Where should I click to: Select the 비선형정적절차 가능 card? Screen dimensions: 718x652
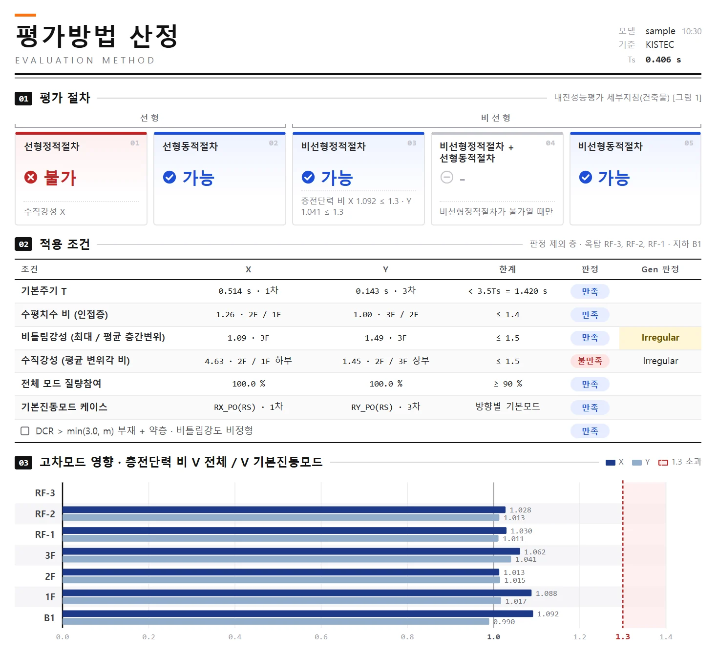pyautogui.click(x=359, y=179)
